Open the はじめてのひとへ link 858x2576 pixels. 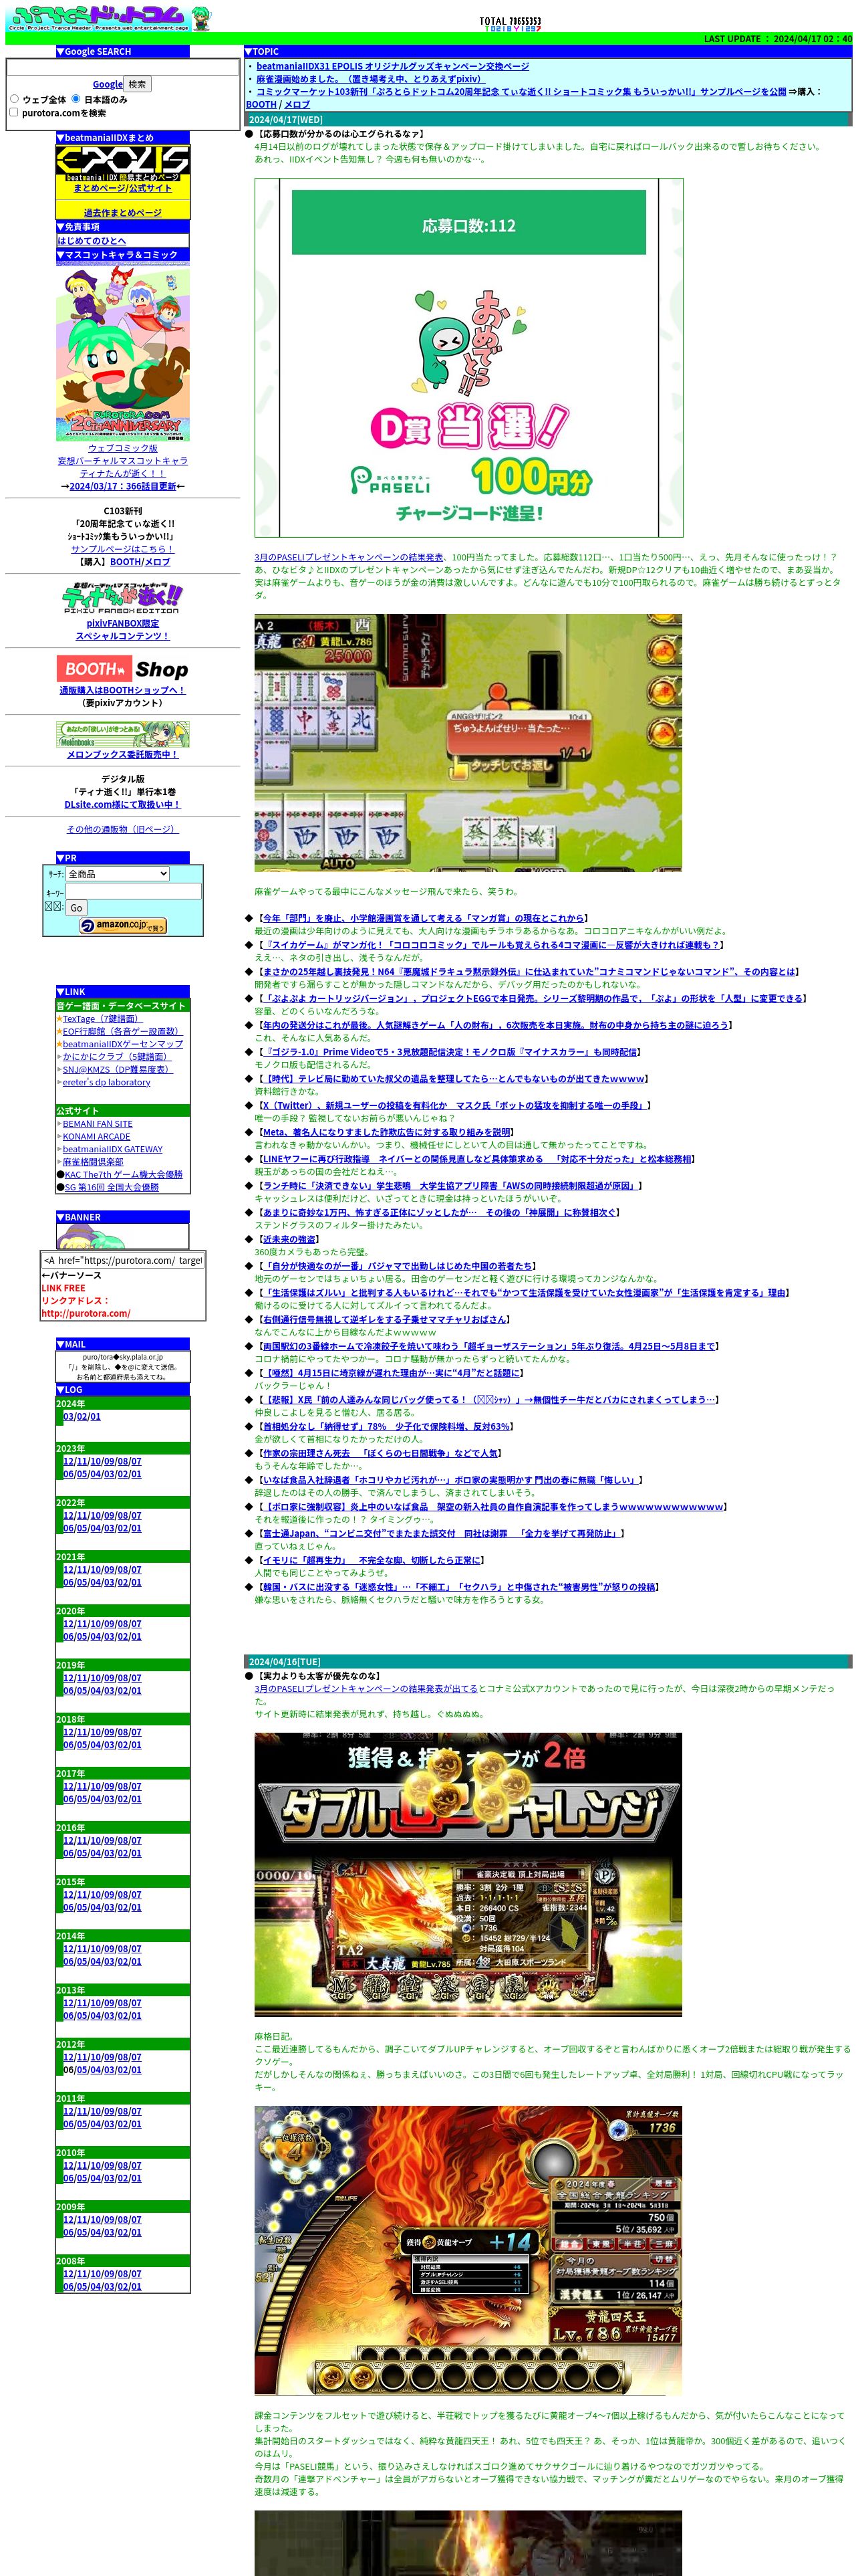pos(92,241)
